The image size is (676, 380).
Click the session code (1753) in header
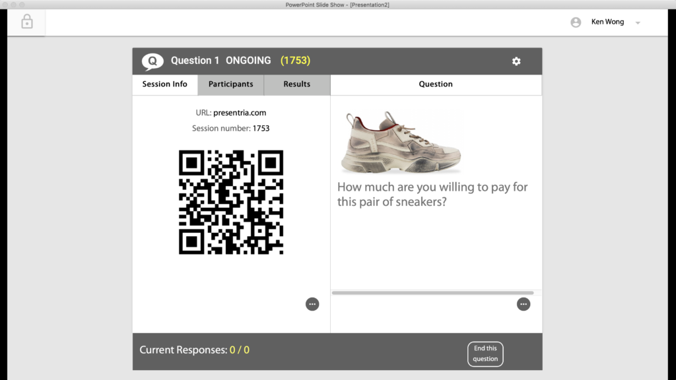coord(295,61)
